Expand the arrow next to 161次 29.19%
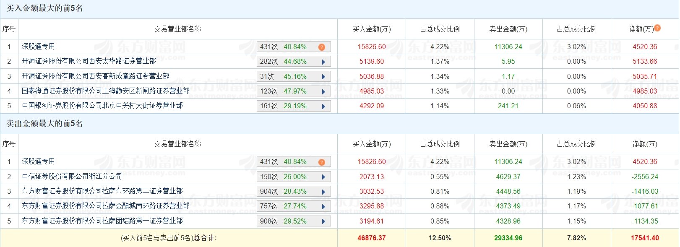Viewport: 680px width, 247px height. coord(323,106)
